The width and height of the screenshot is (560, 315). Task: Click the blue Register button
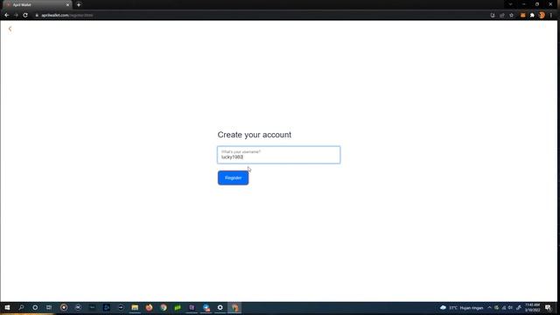coord(234,178)
